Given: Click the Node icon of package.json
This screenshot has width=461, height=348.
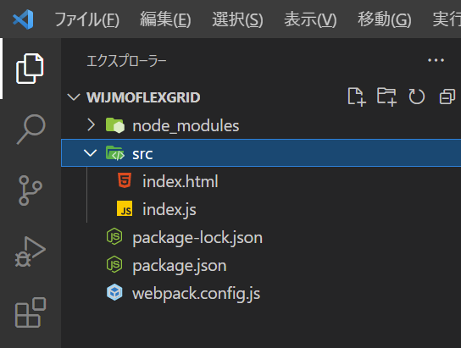Looking at the screenshot, I should (x=114, y=264).
